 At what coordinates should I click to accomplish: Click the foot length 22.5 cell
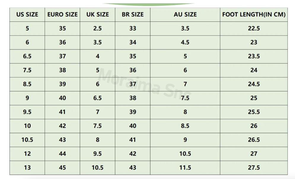[254, 29]
